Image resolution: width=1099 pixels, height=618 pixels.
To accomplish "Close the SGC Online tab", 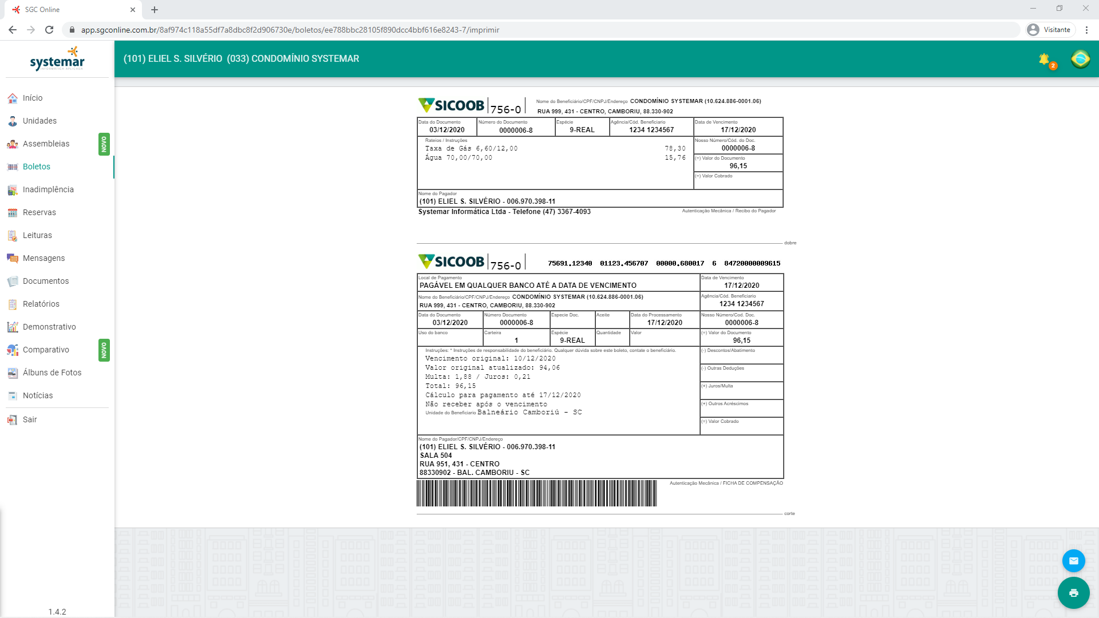I will click(x=132, y=10).
